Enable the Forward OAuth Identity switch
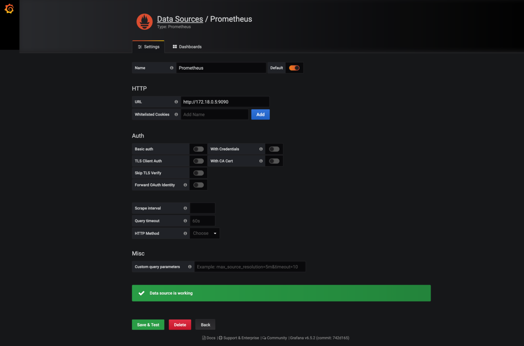Screen dimensions: 524x346 point(199,185)
